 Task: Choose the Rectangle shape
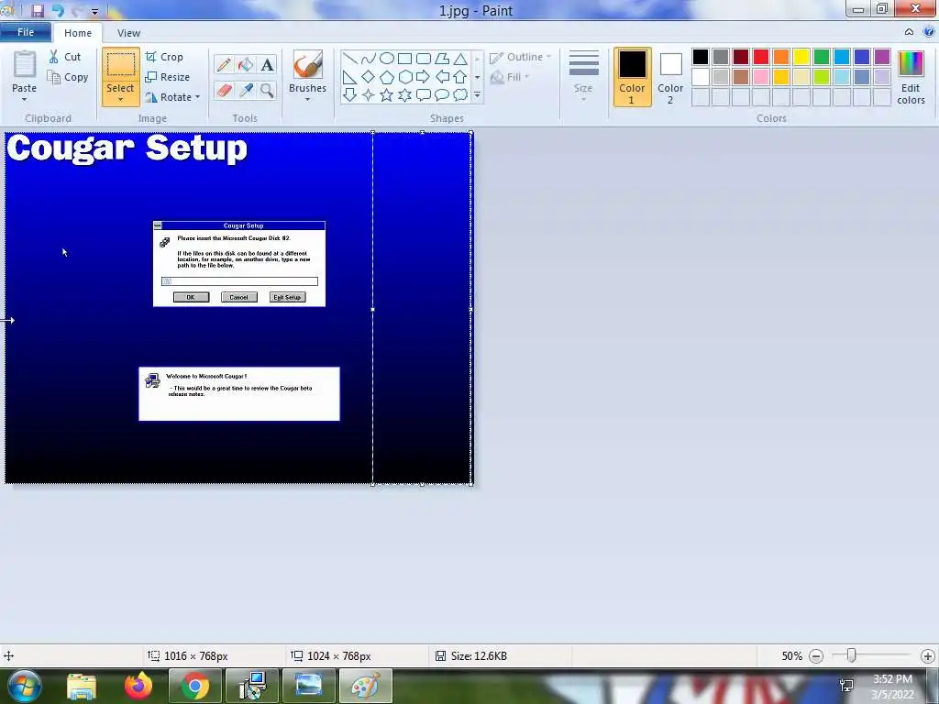404,59
